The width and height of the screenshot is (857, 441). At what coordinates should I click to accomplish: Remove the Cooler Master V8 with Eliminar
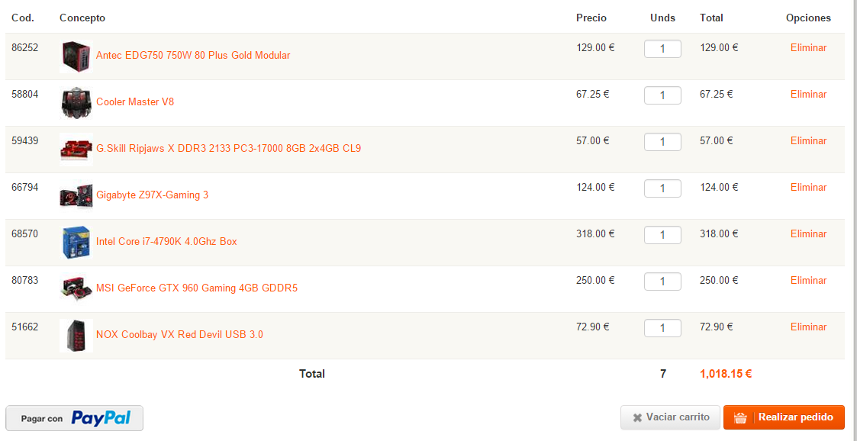(x=808, y=94)
